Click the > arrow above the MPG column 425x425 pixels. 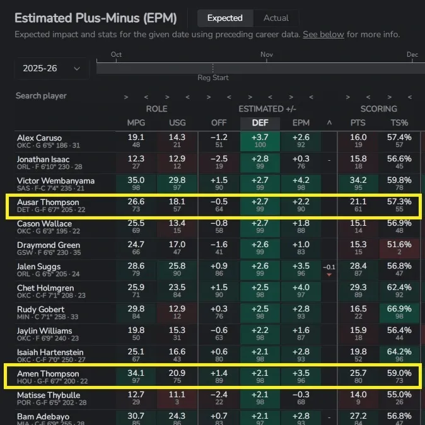[x=126, y=96]
